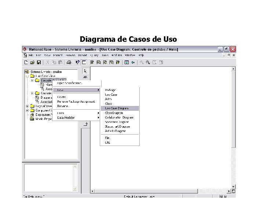The width and height of the screenshot is (264, 198).
Task: Click the Open folder toolbar icon
Action: pyautogui.click(x=32, y=62)
